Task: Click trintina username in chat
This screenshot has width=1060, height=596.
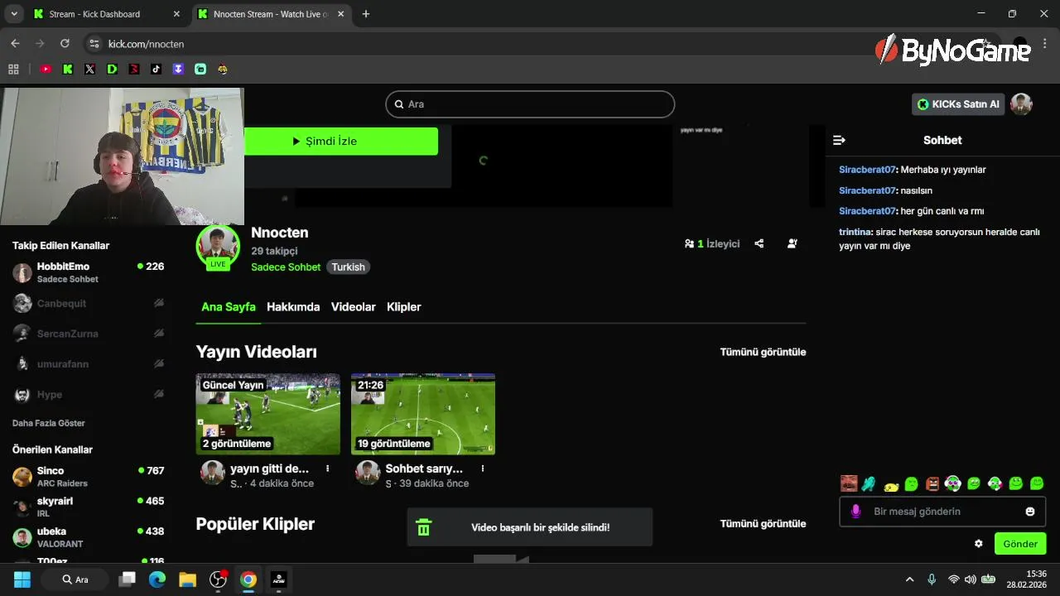Action: 855,232
